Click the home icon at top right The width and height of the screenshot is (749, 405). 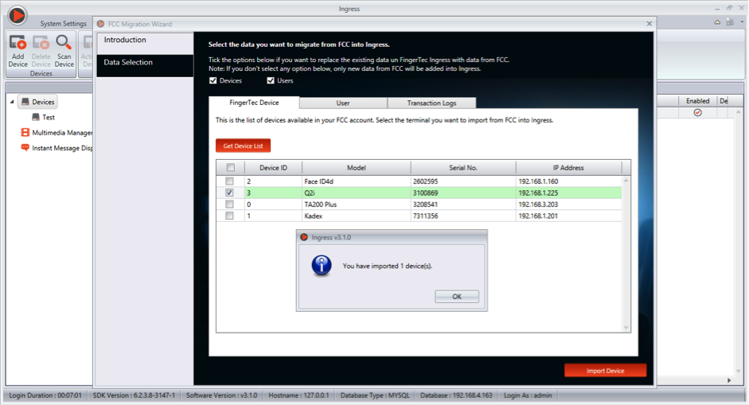coord(717,22)
